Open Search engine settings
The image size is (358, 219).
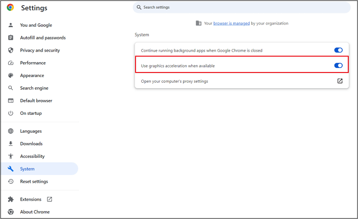(x=34, y=88)
